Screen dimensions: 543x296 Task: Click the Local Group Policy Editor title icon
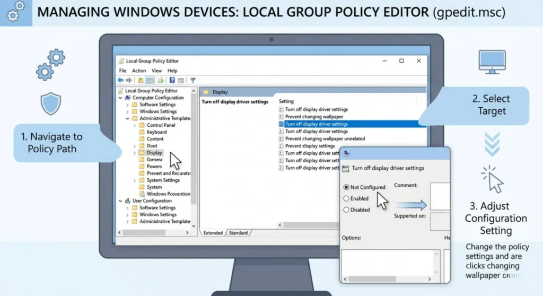(121, 61)
